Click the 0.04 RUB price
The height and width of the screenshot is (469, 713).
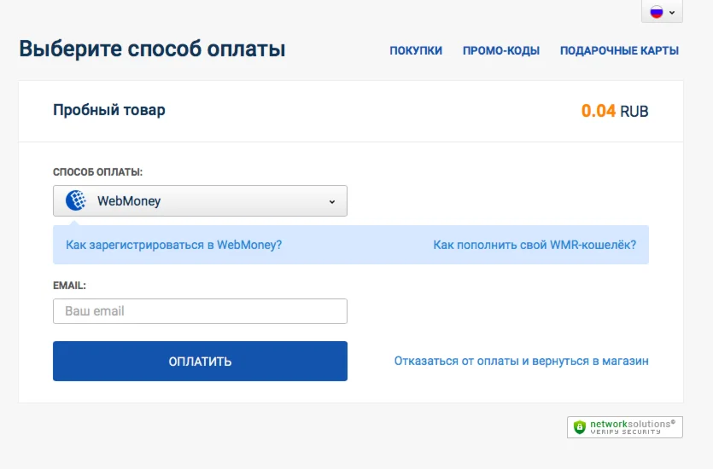[614, 111]
